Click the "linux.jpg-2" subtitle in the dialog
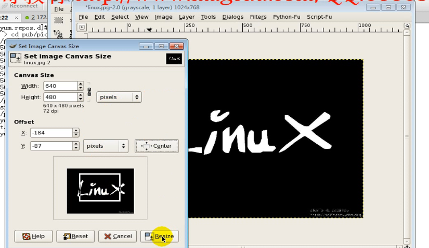Image resolution: width=429 pixels, height=248 pixels. [37, 63]
